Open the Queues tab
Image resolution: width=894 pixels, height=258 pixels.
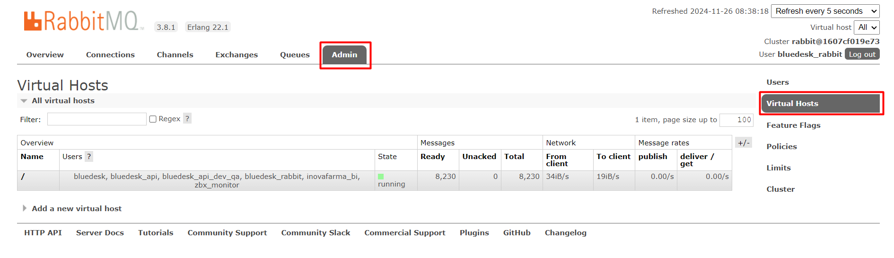point(295,54)
